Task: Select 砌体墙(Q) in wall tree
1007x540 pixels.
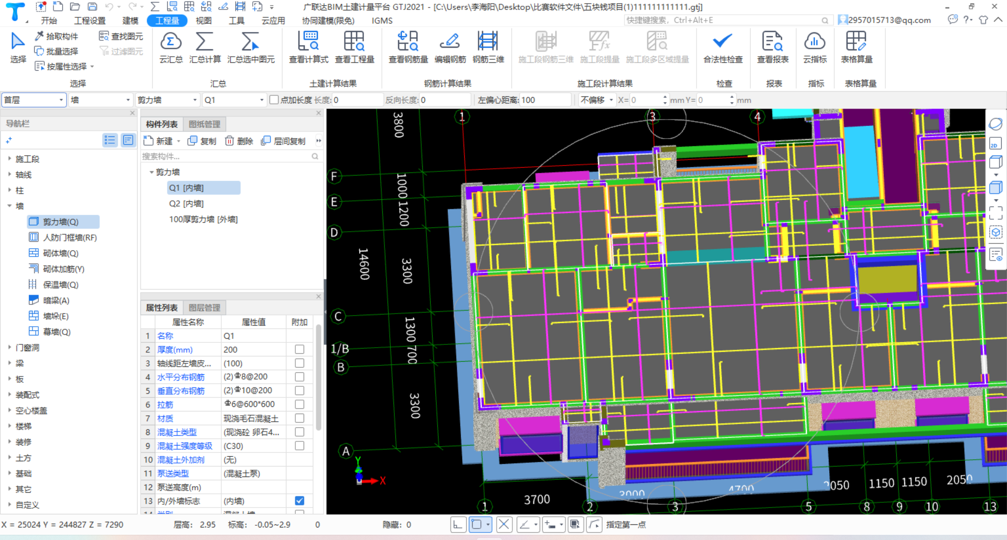Action: [x=60, y=253]
